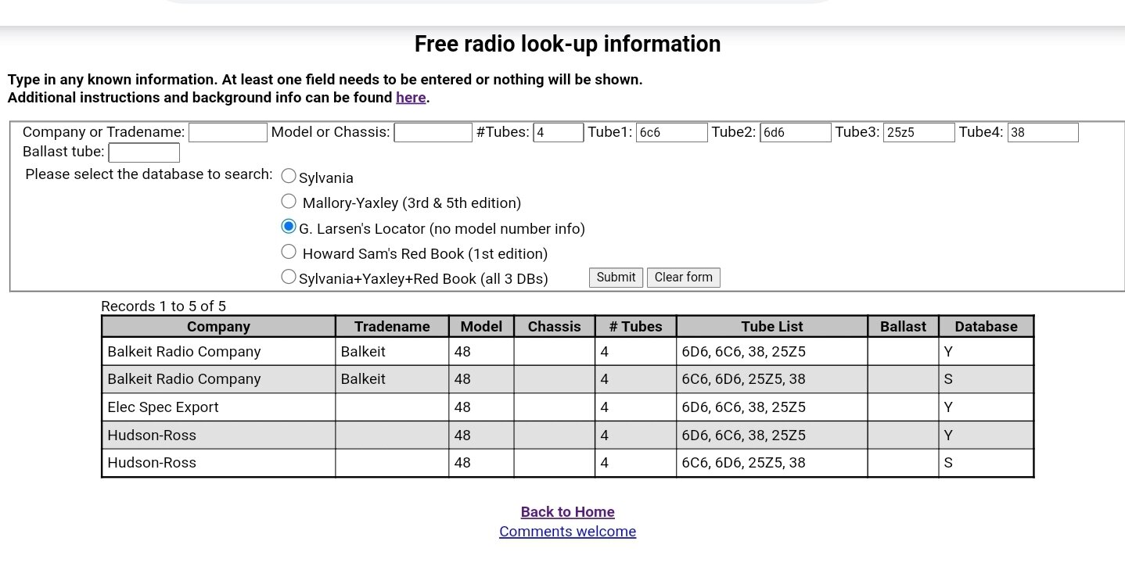Viewport: 1125px width, 577px height.
Task: Focus the Company or Tradename input field
Action: coord(228,132)
